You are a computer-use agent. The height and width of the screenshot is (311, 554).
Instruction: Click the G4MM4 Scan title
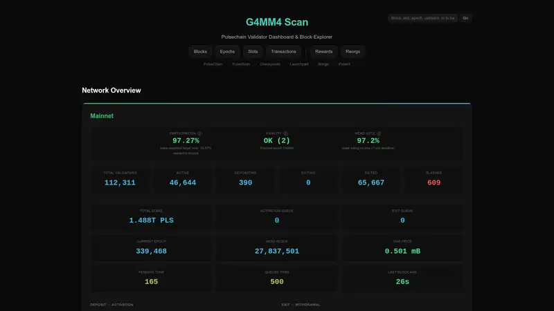(277, 22)
